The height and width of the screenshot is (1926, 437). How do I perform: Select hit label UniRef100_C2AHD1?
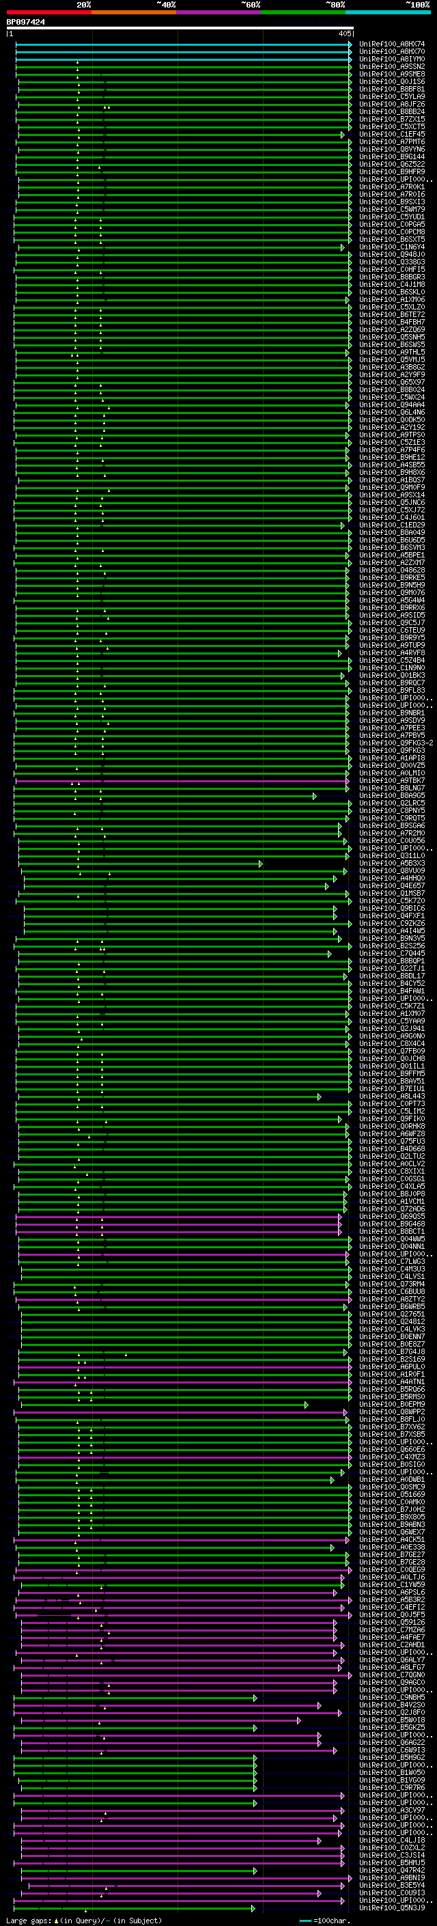coord(392,1645)
